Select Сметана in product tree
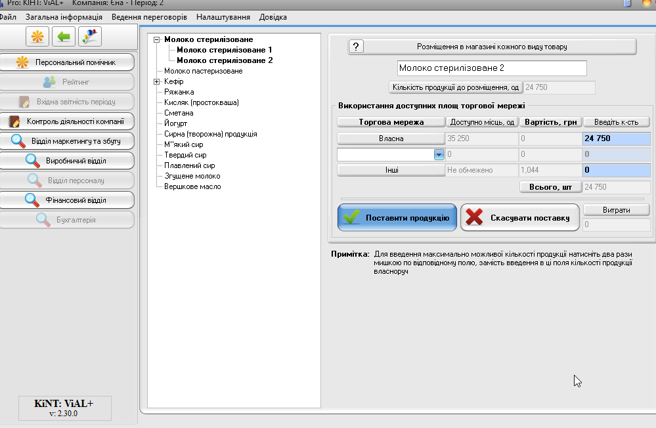The width and height of the screenshot is (656, 428). (x=179, y=113)
